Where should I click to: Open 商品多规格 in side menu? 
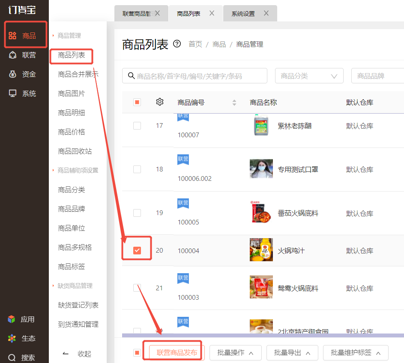tap(75, 247)
